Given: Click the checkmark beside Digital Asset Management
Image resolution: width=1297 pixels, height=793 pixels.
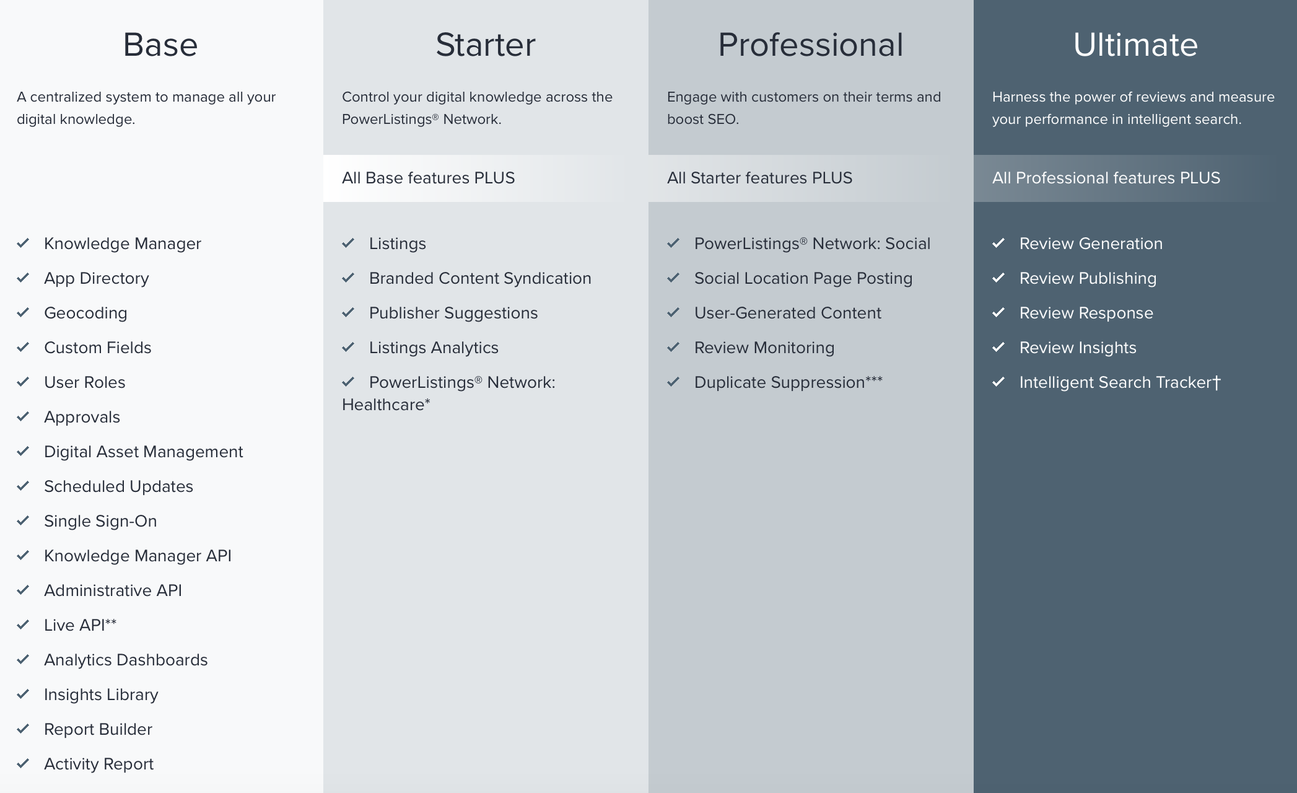Looking at the screenshot, I should point(23,451).
